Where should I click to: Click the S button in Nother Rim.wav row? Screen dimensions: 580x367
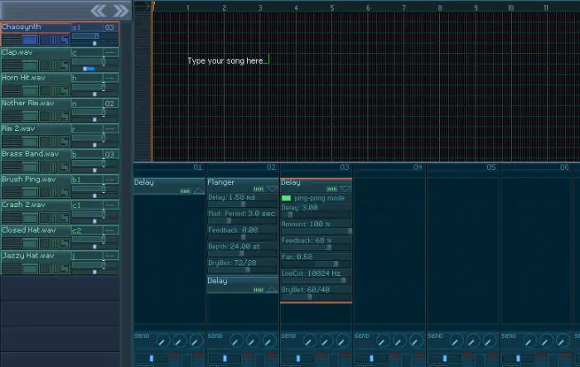point(65,117)
